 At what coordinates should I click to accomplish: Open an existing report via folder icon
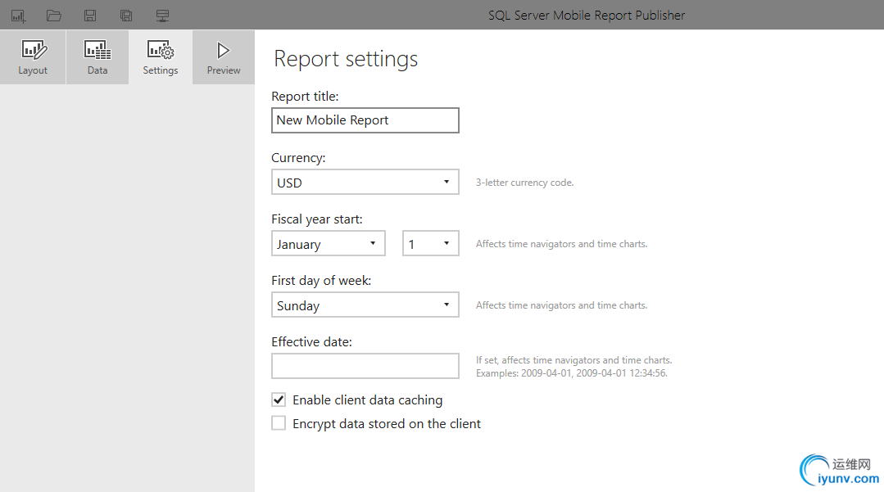tap(54, 16)
